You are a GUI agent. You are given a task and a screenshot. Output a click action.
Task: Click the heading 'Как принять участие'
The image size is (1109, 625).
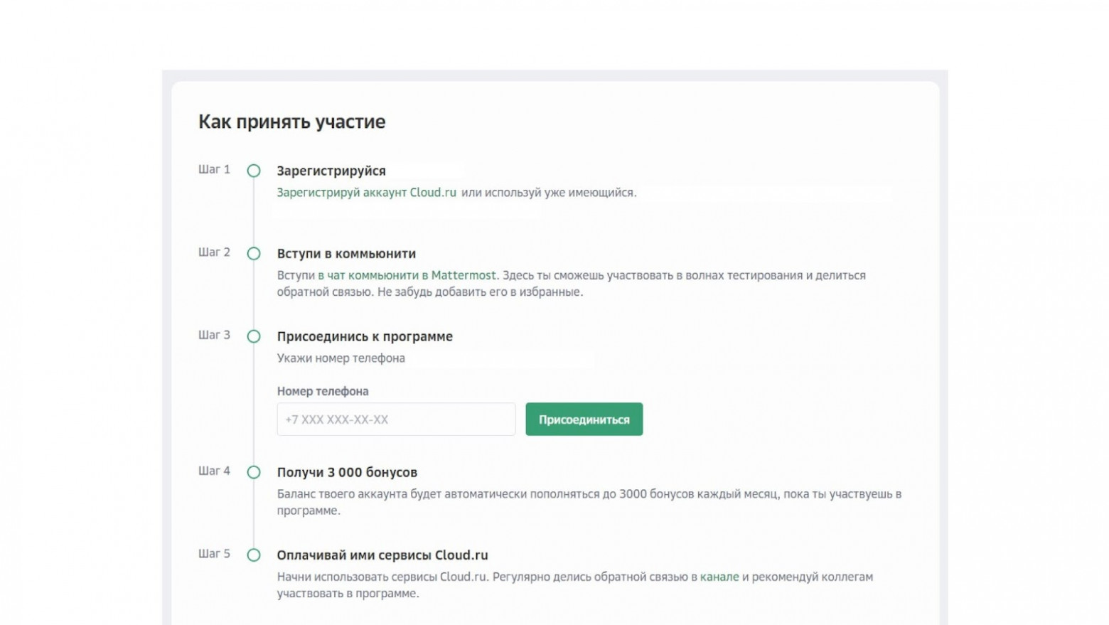click(291, 122)
